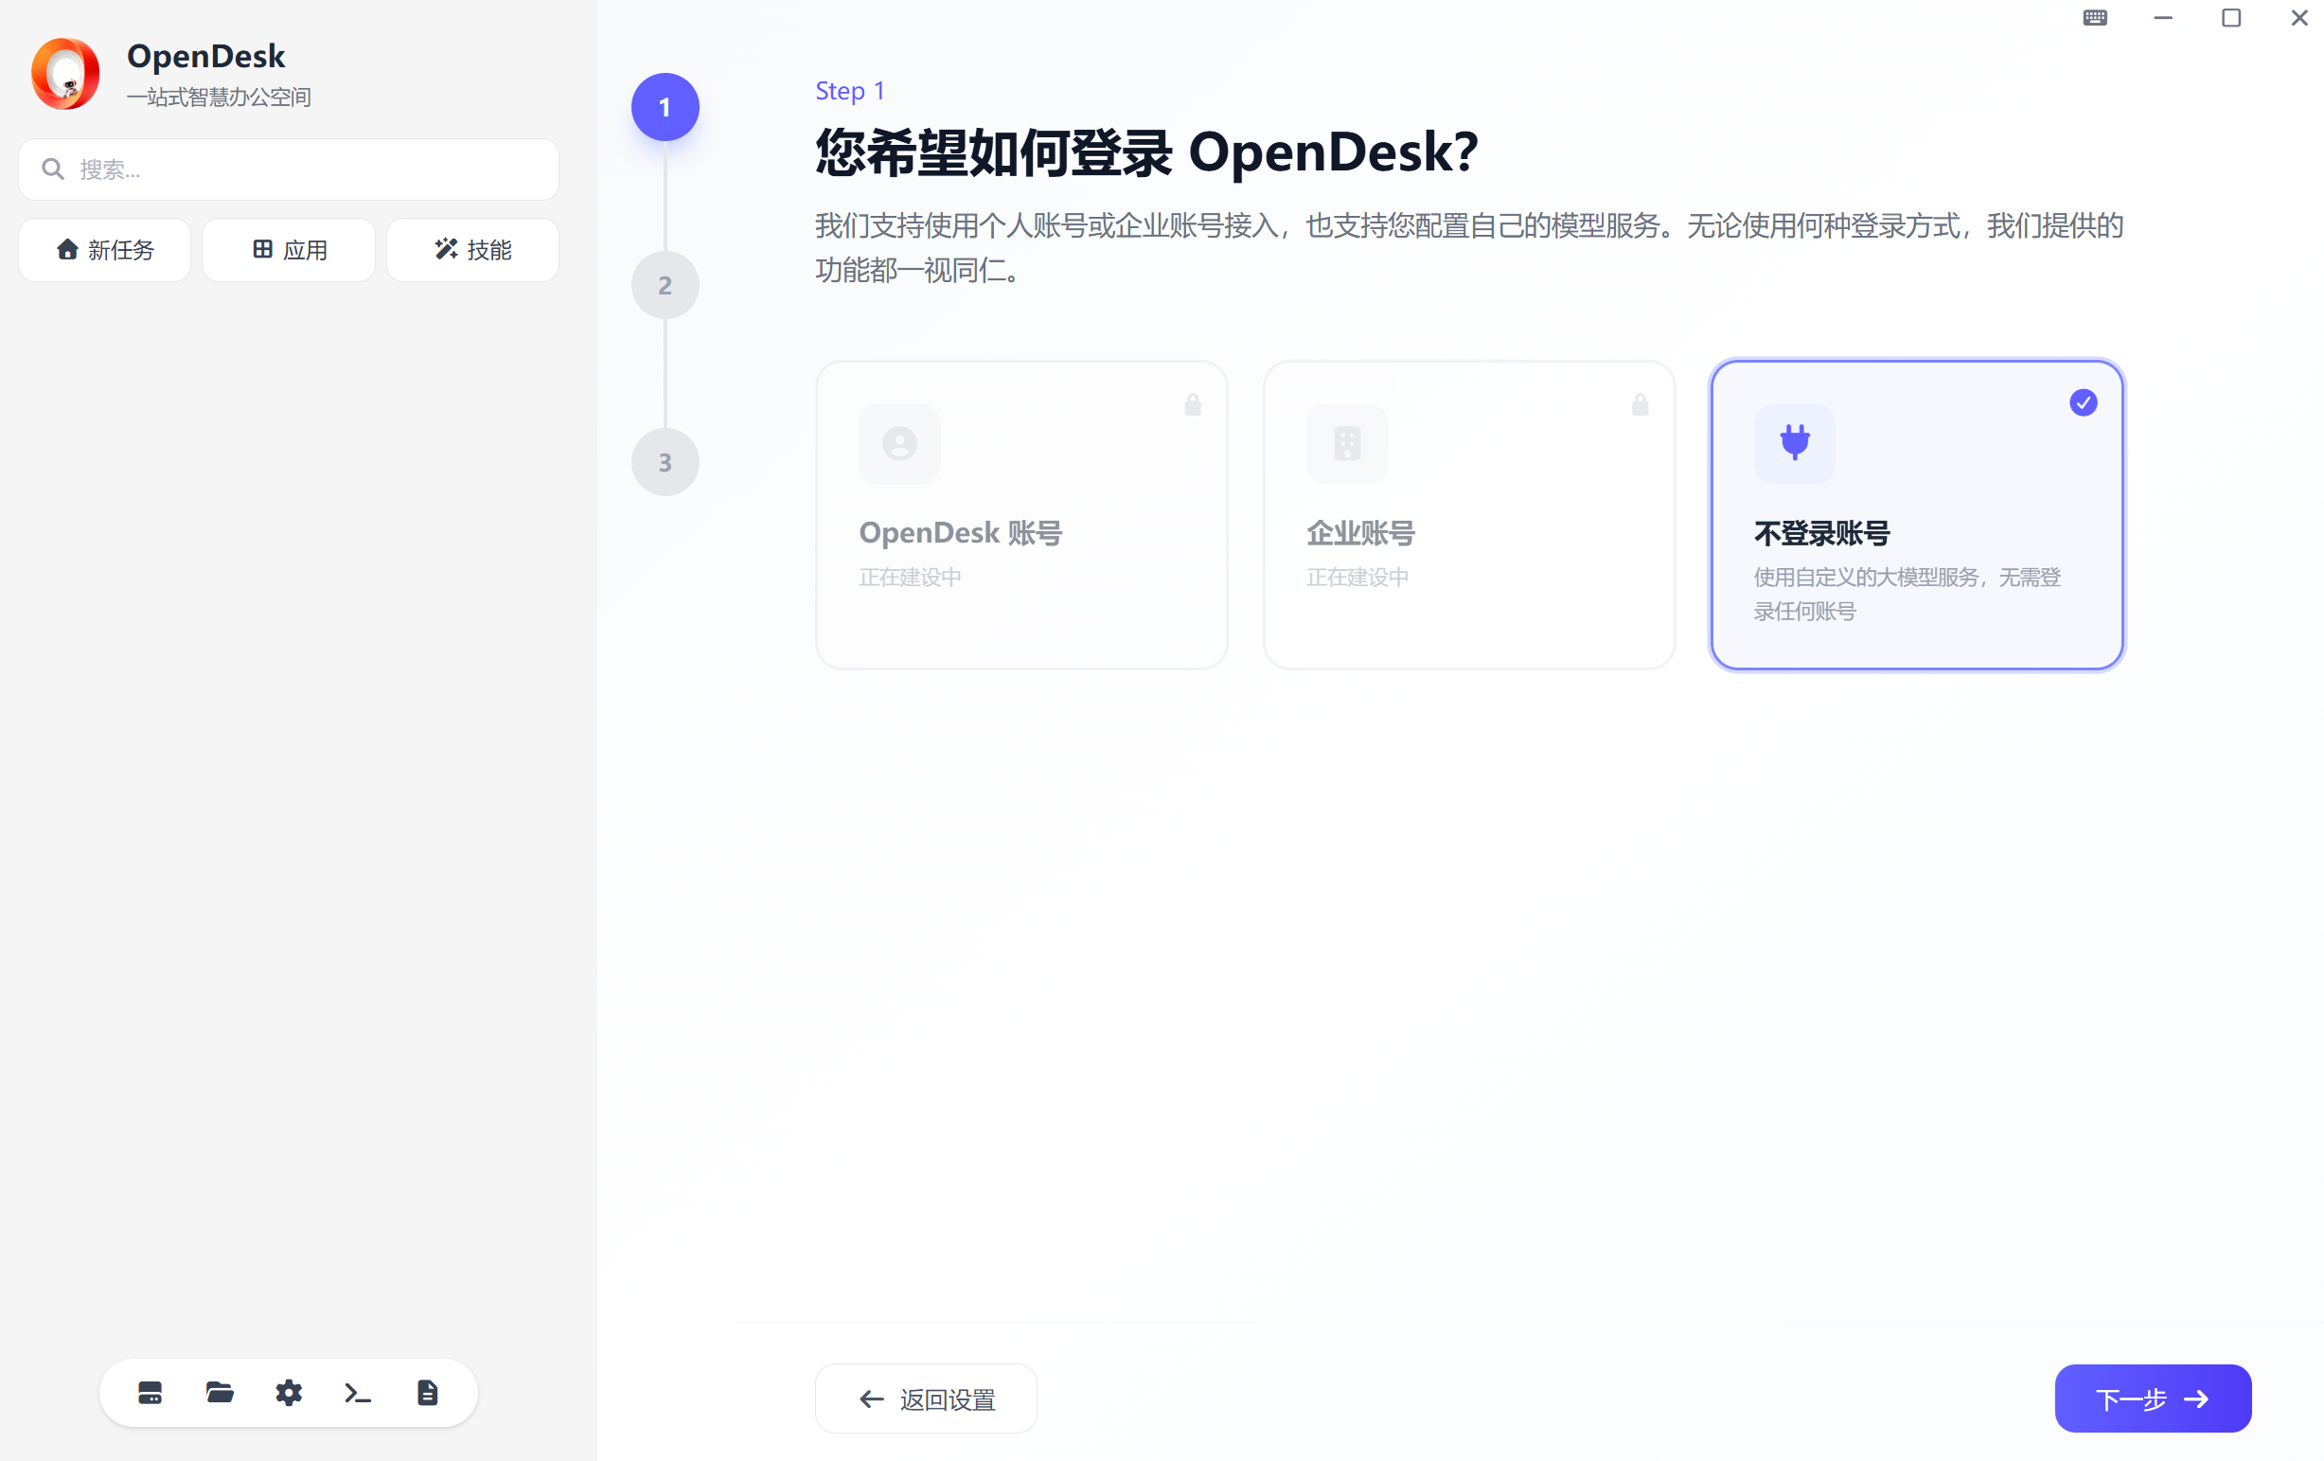Click the lock icon on 企业账号 card

point(1640,404)
